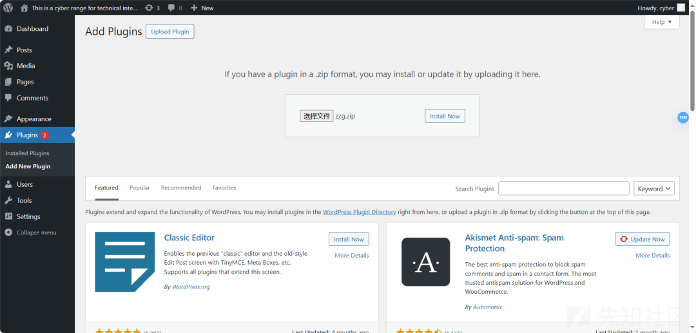696x333 pixels.
Task: Click the Akismet plugin logo
Action: pos(426,262)
